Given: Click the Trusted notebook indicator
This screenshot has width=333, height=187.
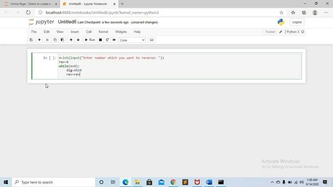Looking at the screenshot, I should (x=270, y=32).
